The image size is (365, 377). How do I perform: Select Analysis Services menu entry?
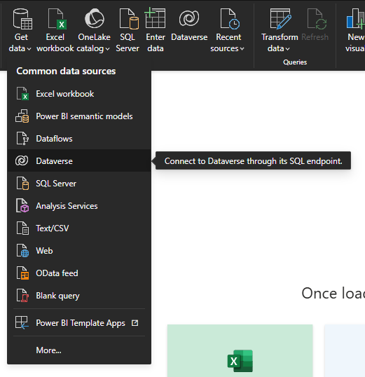coord(79,206)
